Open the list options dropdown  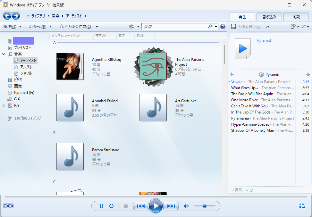305,27
